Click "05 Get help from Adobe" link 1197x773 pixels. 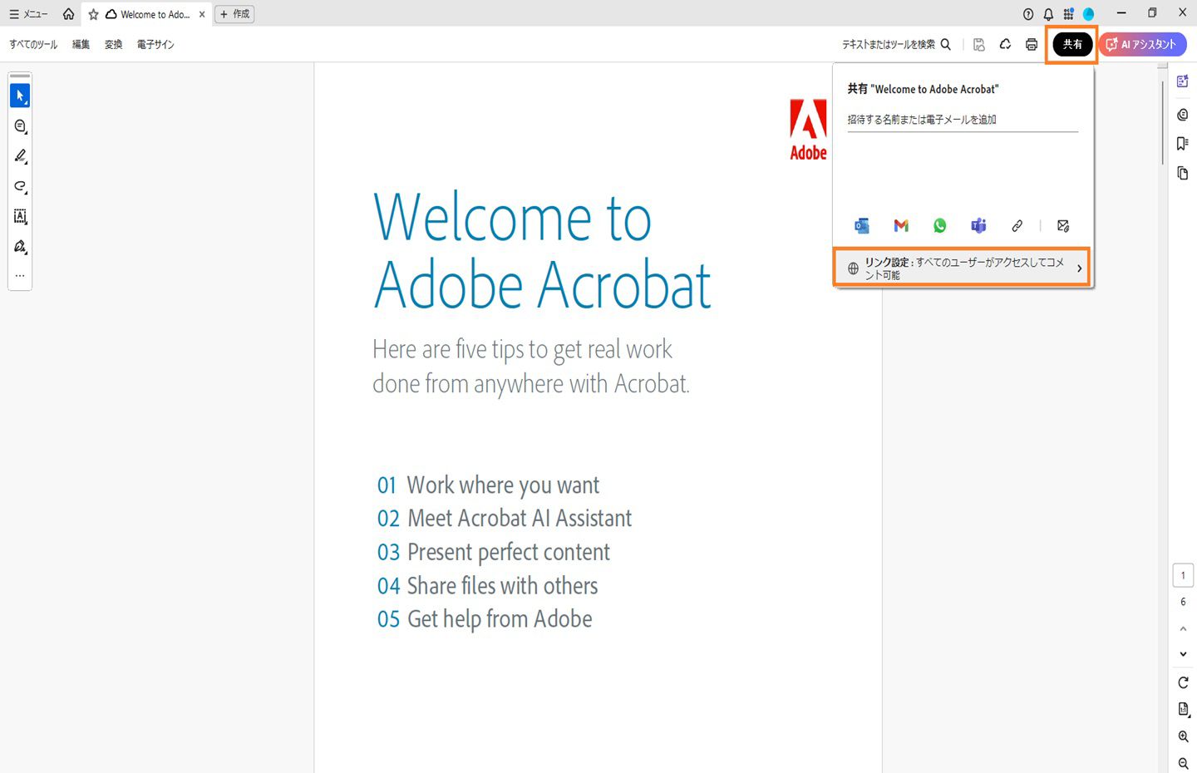[485, 619]
